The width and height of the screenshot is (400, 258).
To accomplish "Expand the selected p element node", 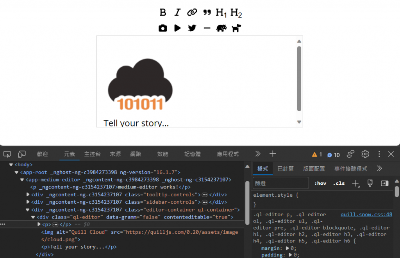I will 39,224.
